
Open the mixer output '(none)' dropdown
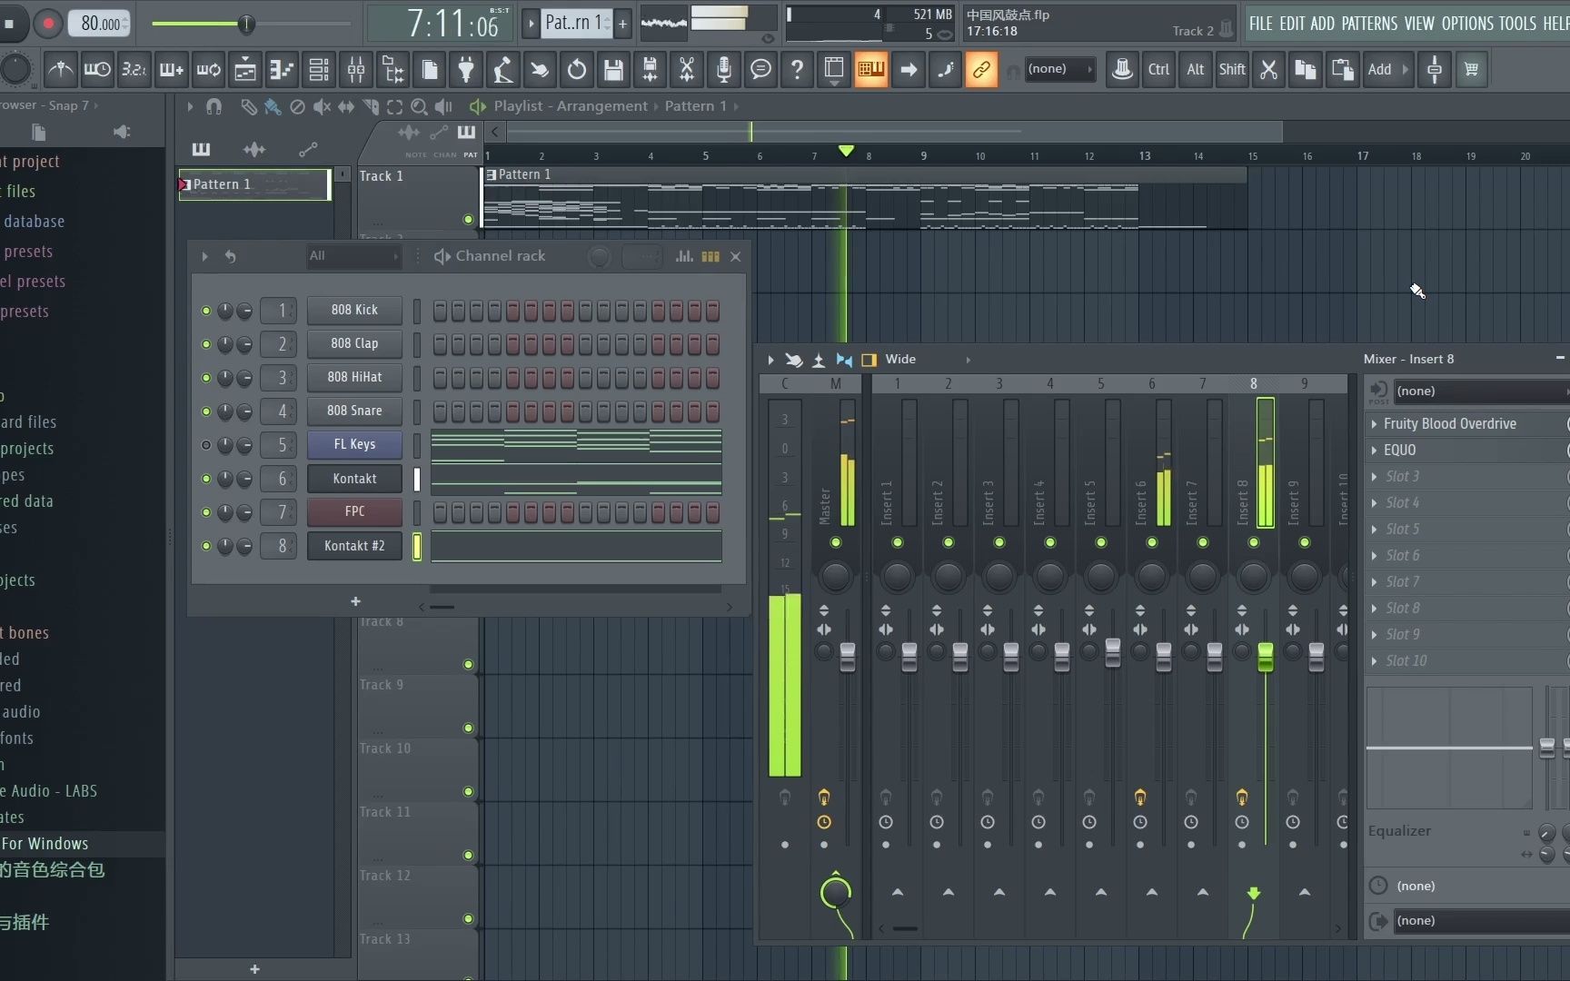pos(1481,921)
